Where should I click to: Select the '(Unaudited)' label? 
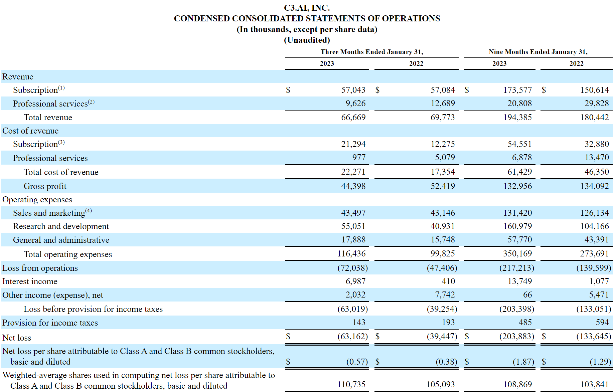[x=307, y=40]
